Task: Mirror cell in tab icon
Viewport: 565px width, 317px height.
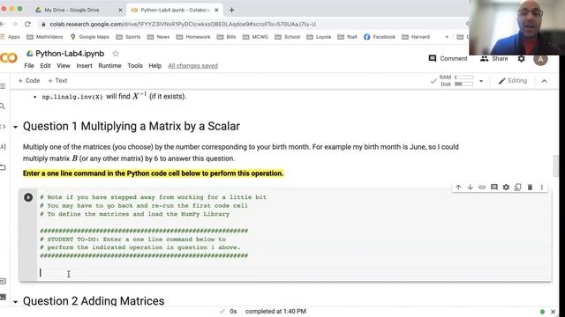Action: click(518, 188)
